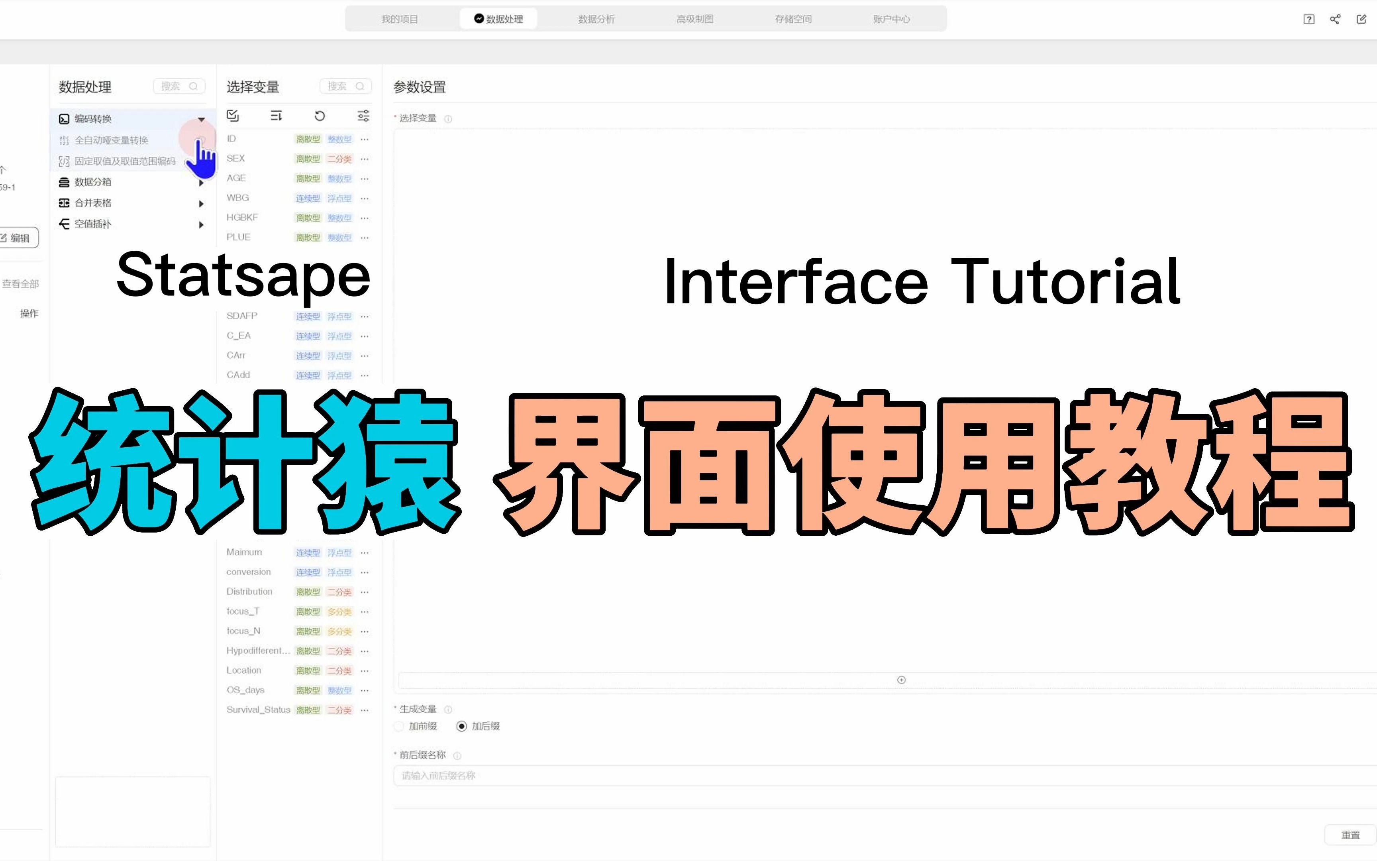
Task: Open the more options for SEX variable
Action: click(x=365, y=159)
